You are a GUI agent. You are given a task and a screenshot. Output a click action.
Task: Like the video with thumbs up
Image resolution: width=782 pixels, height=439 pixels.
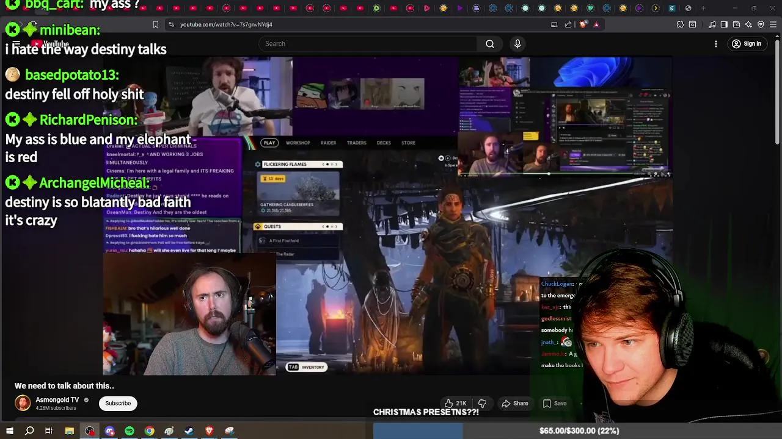456,403
